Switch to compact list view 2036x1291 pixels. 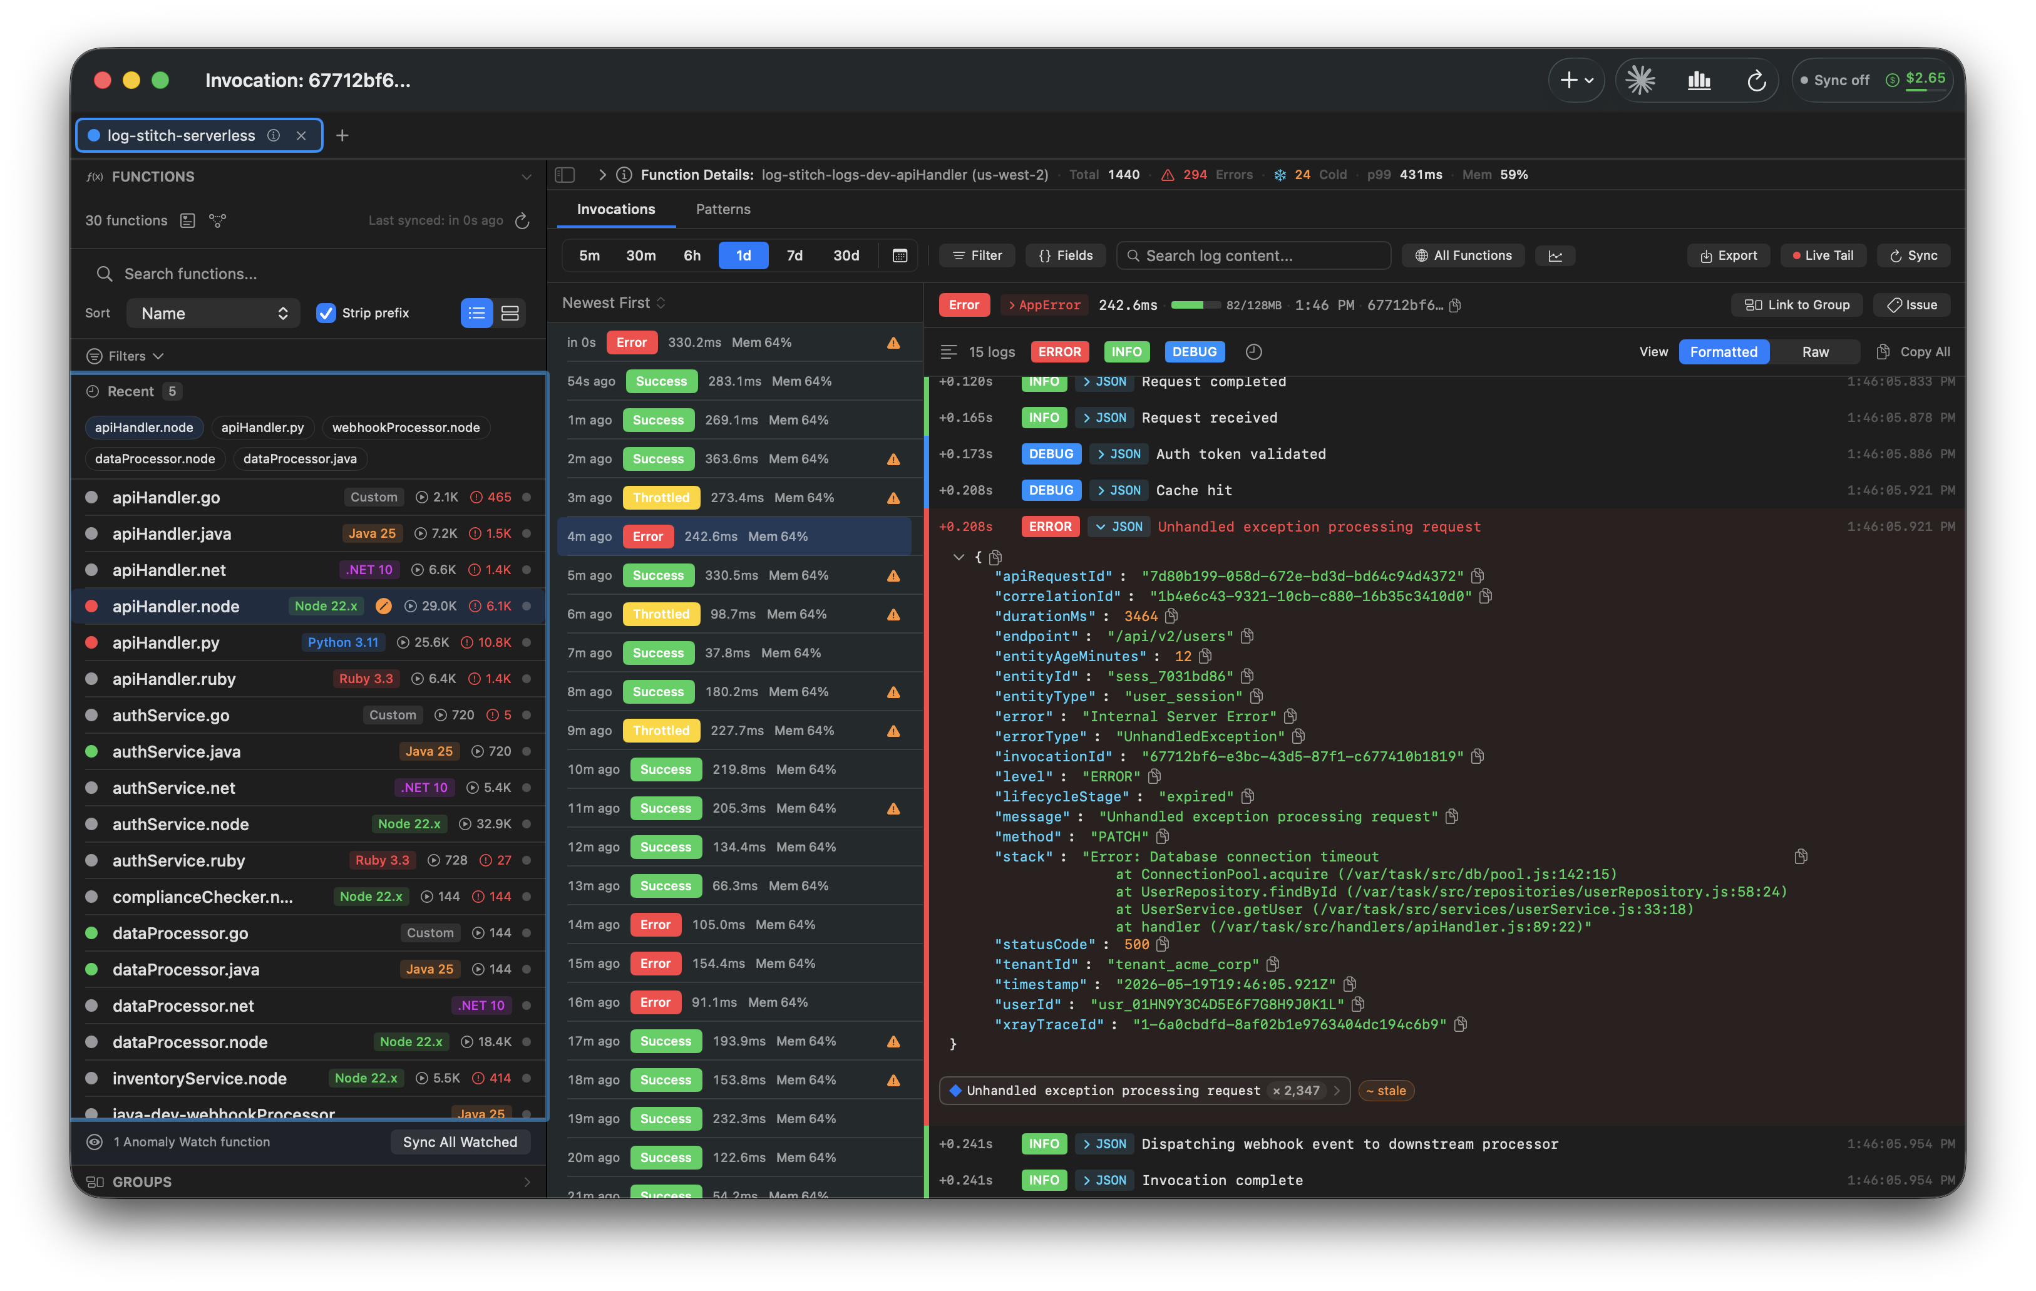click(x=477, y=313)
